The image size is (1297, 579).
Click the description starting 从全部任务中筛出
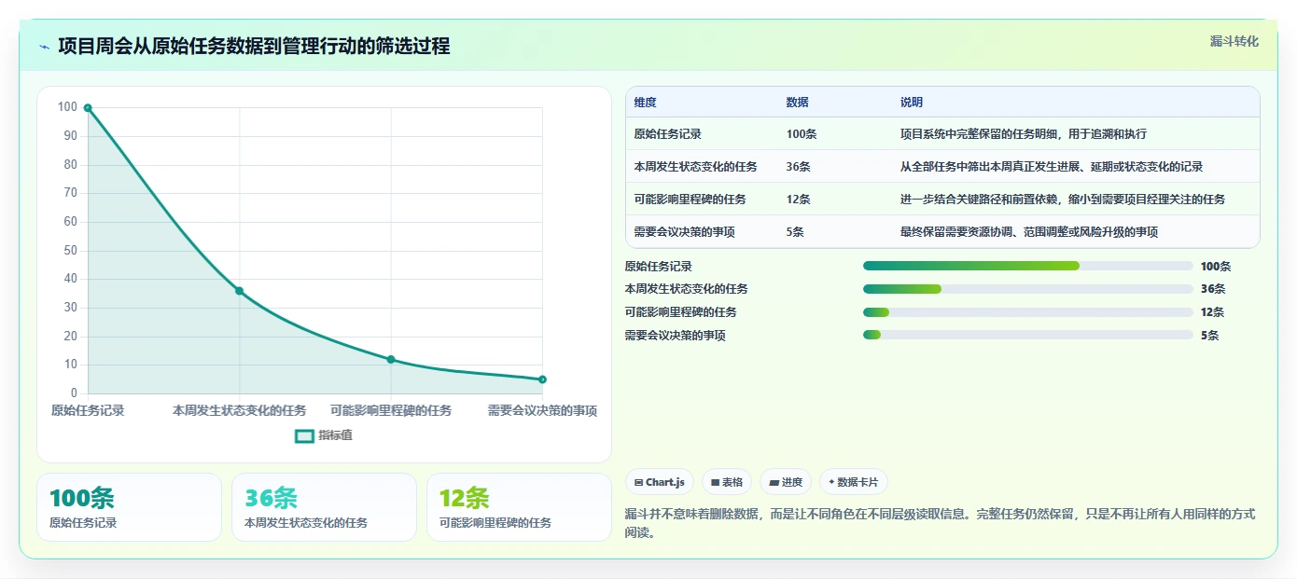1051,167
